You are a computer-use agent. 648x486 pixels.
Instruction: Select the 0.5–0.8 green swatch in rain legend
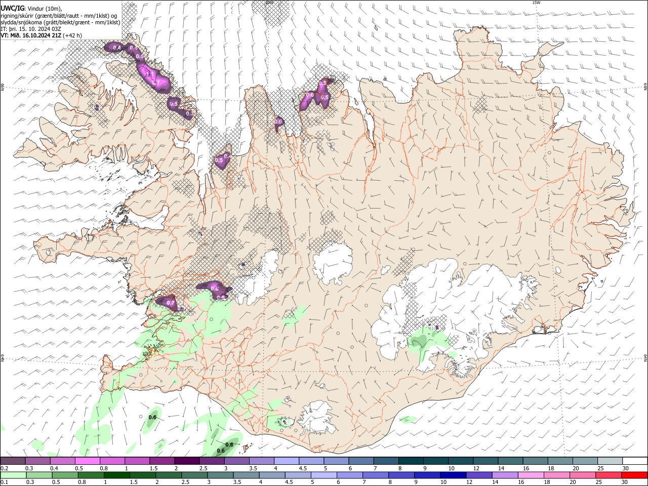click(x=64, y=475)
